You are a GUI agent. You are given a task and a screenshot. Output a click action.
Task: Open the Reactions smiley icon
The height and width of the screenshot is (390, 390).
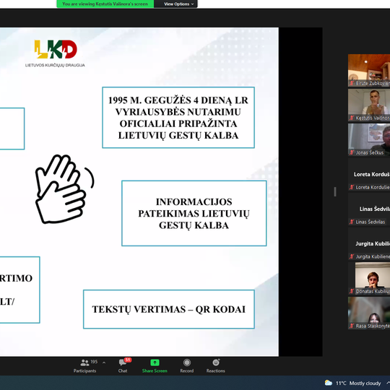click(x=216, y=363)
